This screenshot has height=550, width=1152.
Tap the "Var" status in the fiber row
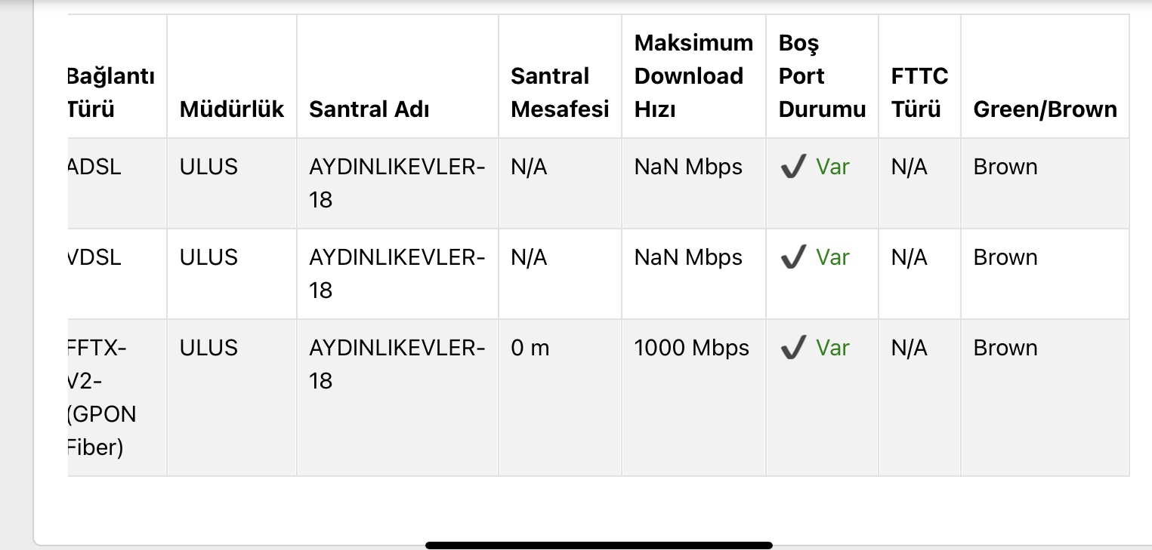832,348
